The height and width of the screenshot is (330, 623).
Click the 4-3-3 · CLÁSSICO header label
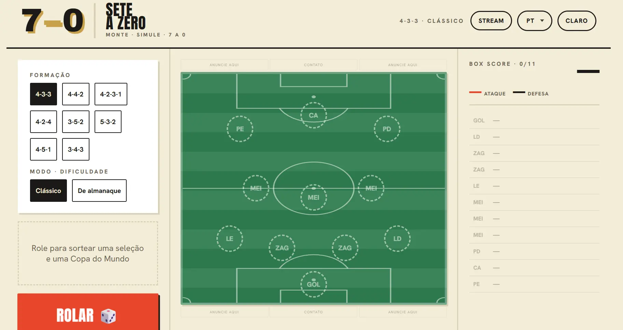(431, 21)
